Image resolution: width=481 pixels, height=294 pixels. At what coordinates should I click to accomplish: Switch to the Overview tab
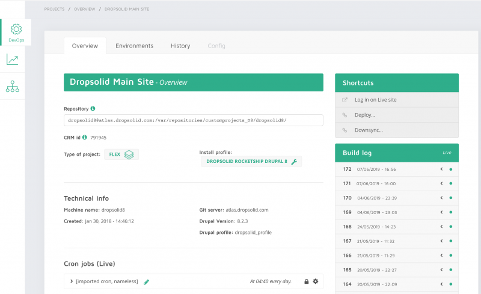coord(85,46)
